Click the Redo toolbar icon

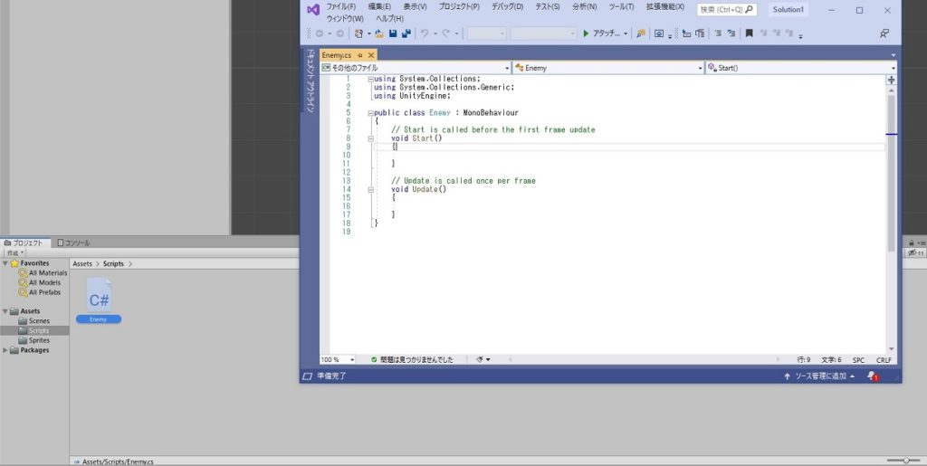click(x=446, y=33)
